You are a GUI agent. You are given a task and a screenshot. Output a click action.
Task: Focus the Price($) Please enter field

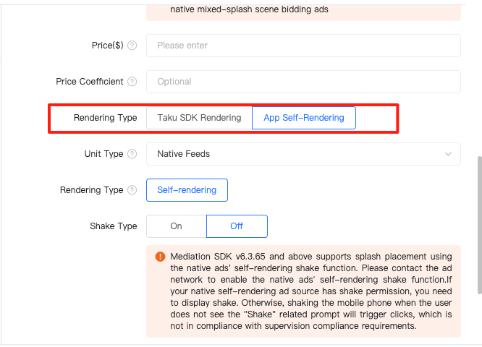pos(303,46)
